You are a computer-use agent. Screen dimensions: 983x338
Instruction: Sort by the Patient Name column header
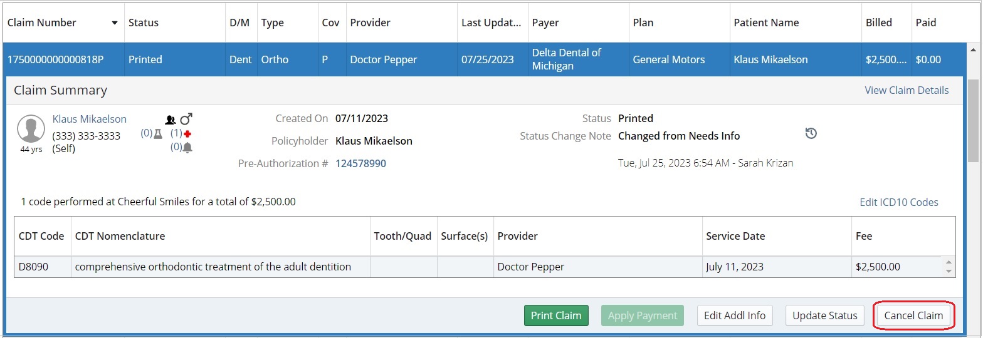click(766, 23)
